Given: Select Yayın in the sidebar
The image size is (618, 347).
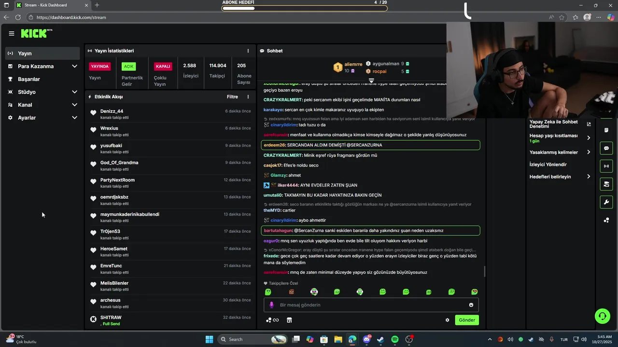Looking at the screenshot, I should point(42,53).
